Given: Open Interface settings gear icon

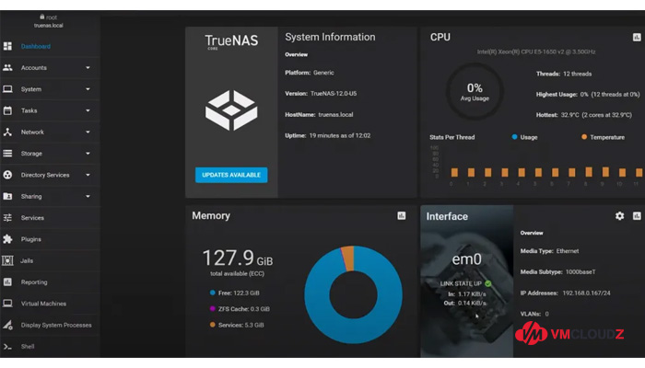Looking at the screenshot, I should [619, 215].
